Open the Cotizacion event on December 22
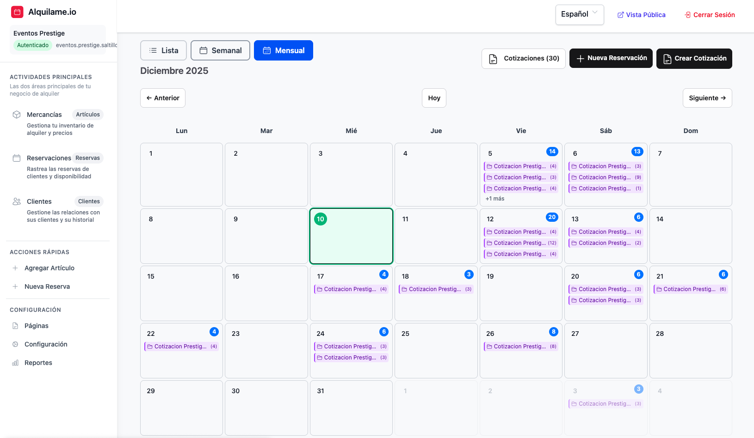 coord(181,347)
